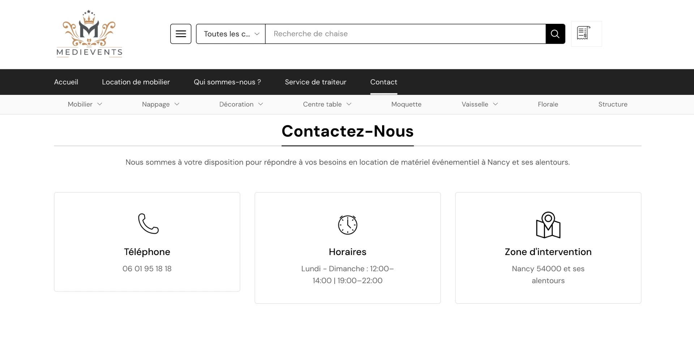This screenshot has height=338, width=694.
Task: Open the Service de traiteur page
Action: [316, 82]
